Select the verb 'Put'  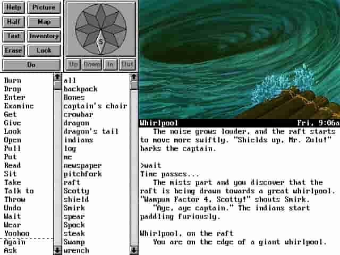pyautogui.click(x=11, y=157)
